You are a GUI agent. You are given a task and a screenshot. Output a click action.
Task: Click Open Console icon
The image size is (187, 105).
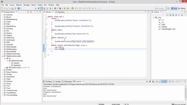pos(177,81)
